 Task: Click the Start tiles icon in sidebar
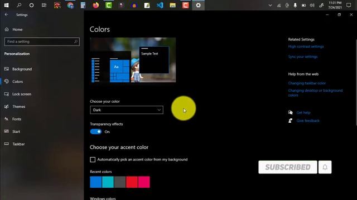pyautogui.click(x=7, y=131)
